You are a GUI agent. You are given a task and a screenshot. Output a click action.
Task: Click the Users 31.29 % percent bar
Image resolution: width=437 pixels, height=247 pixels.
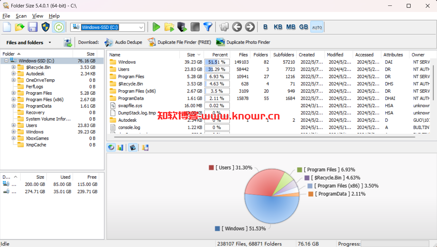tap(217, 69)
